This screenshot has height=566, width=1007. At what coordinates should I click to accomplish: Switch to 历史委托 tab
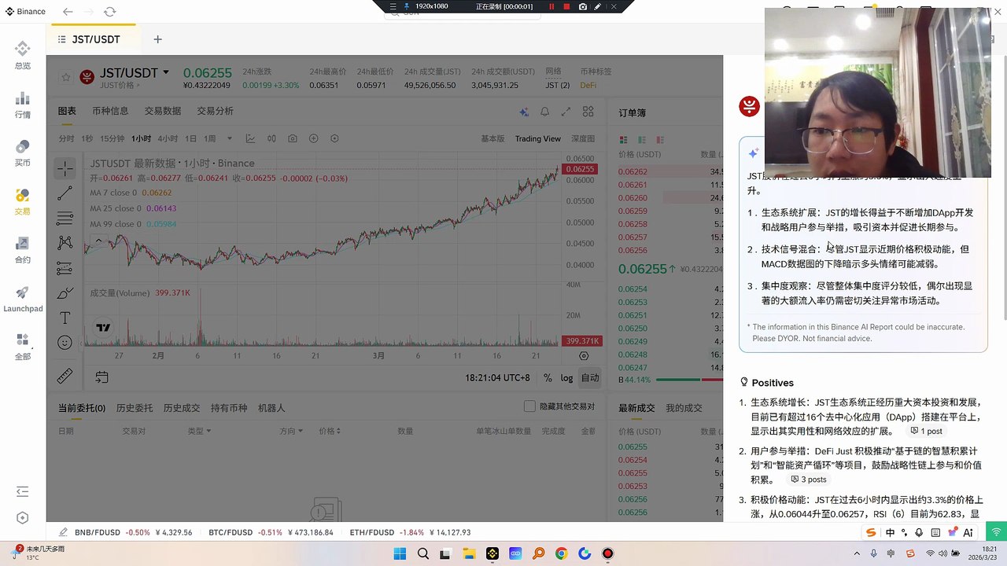point(135,408)
